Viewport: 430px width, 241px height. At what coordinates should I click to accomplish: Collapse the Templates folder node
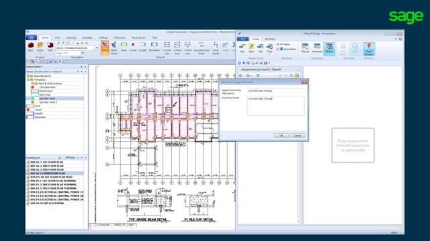(28, 80)
